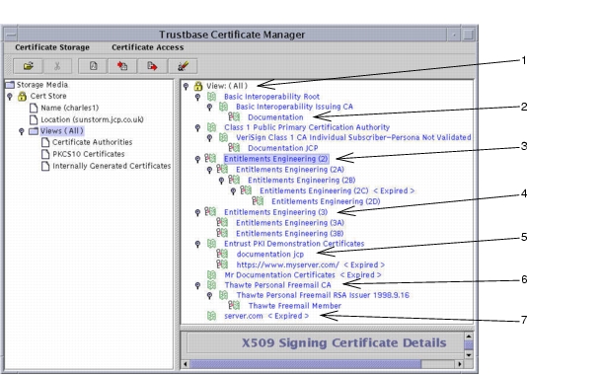Viewport: 602px width, 376px height.
Task: Select Internally Generated Certificates view
Action: 112,166
